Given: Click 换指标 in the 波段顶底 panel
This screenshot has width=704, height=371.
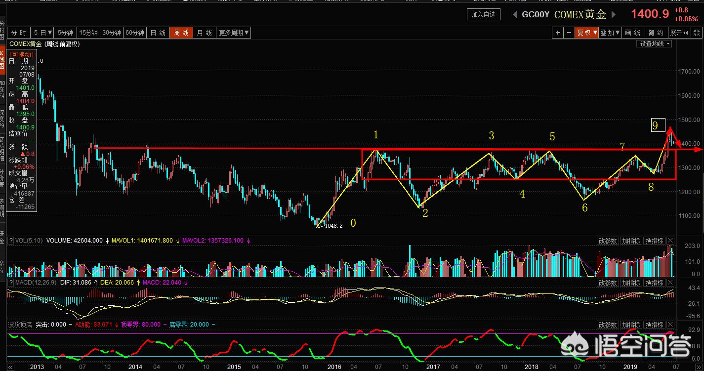Looking at the screenshot, I should 654,325.
